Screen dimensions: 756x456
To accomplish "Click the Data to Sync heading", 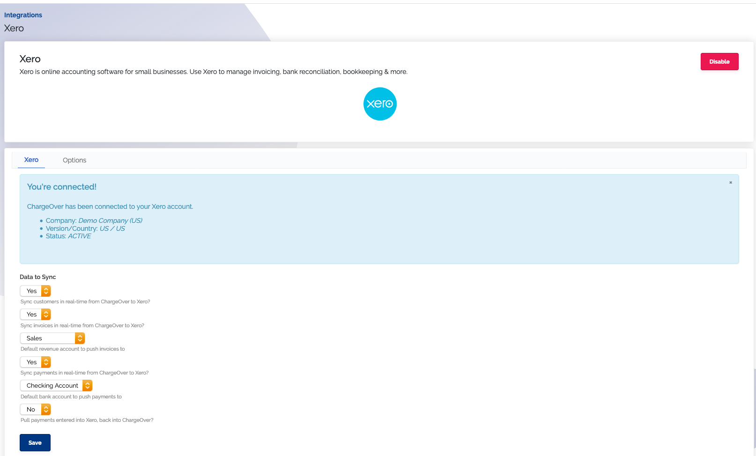I will pyautogui.click(x=38, y=277).
